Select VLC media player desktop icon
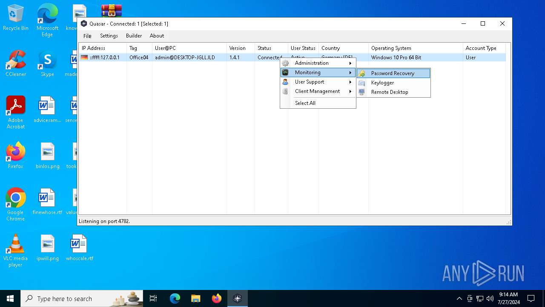 (x=16, y=251)
